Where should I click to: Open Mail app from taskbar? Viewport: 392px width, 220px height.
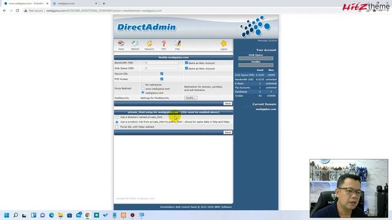[x=79, y=215]
